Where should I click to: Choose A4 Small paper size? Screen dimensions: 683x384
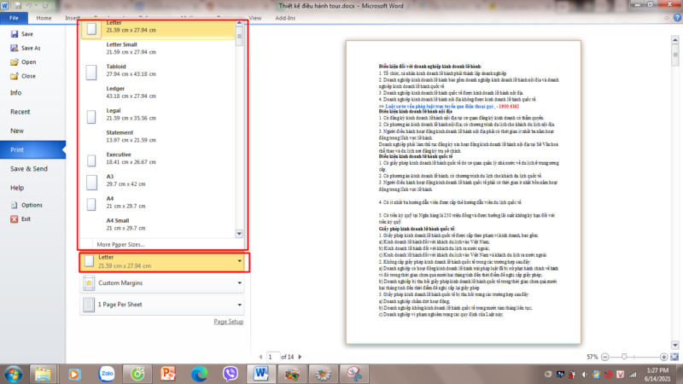tap(158, 224)
